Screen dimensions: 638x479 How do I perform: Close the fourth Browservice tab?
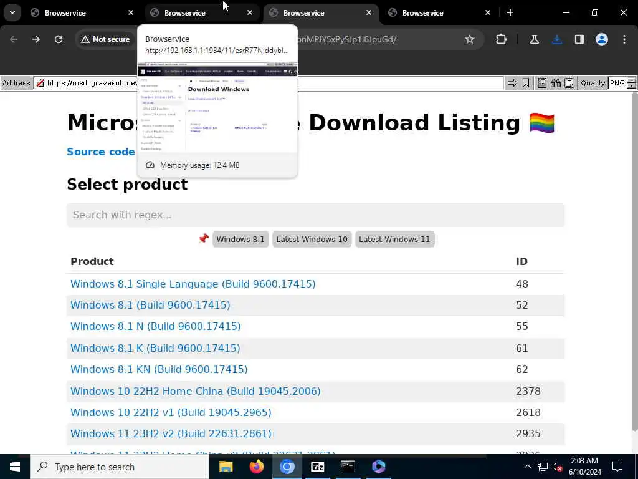(488, 13)
